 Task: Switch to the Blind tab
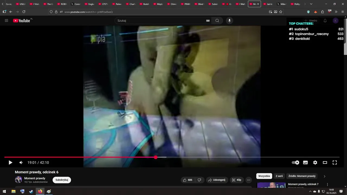[199, 4]
